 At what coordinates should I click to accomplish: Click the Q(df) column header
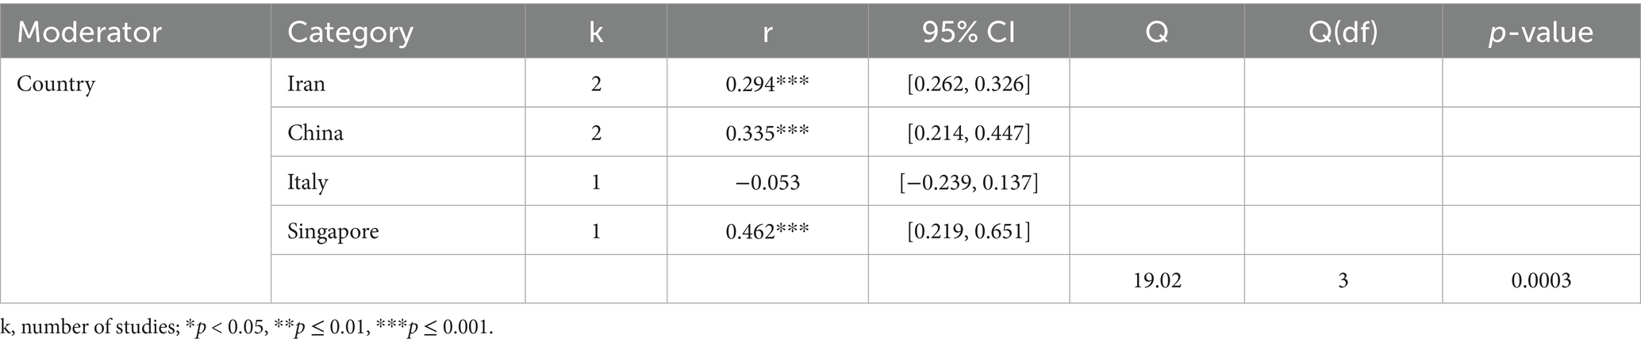[1343, 32]
